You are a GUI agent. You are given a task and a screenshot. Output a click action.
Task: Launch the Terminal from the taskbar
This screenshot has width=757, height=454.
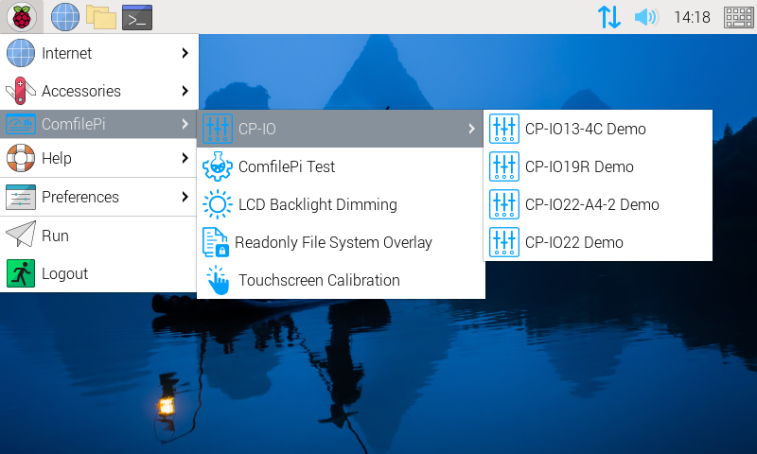click(x=137, y=17)
